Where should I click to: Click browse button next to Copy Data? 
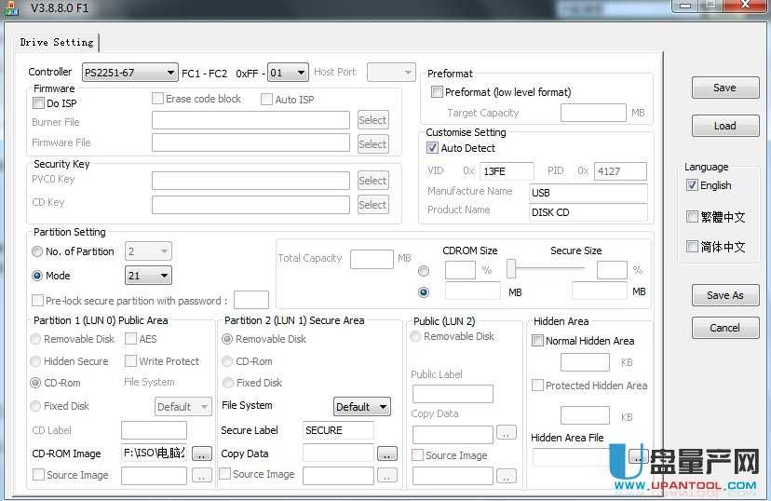click(x=387, y=454)
